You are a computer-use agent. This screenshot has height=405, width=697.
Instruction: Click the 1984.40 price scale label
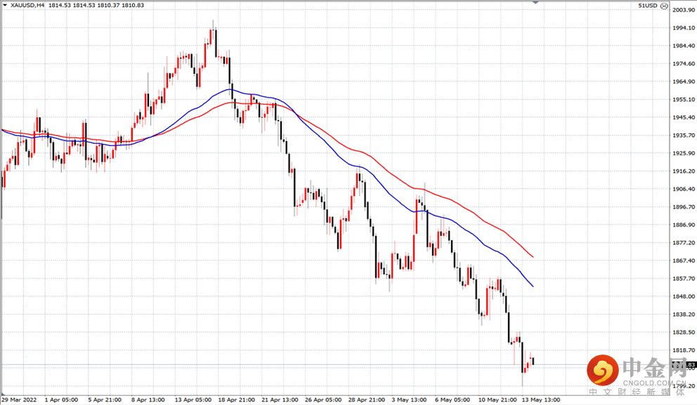684,46
